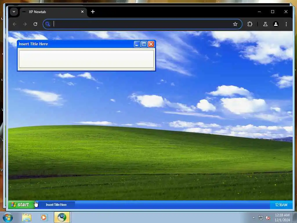Go forward with the browser forward arrow
The width and height of the screenshot is (297, 223).
(25, 24)
